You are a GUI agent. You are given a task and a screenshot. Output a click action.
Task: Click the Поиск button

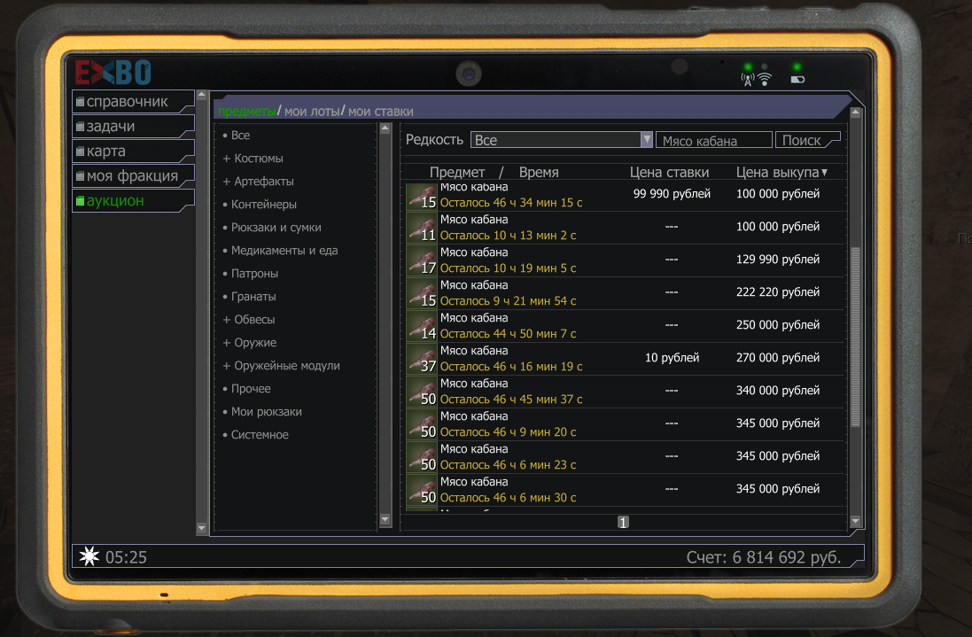807,140
